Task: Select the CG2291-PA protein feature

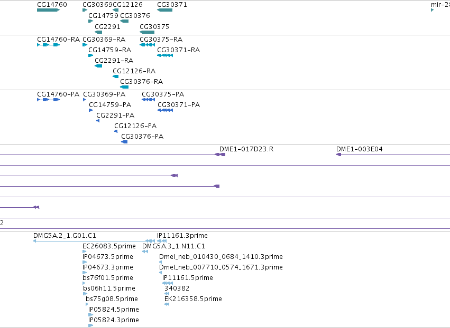Action: 98,121
